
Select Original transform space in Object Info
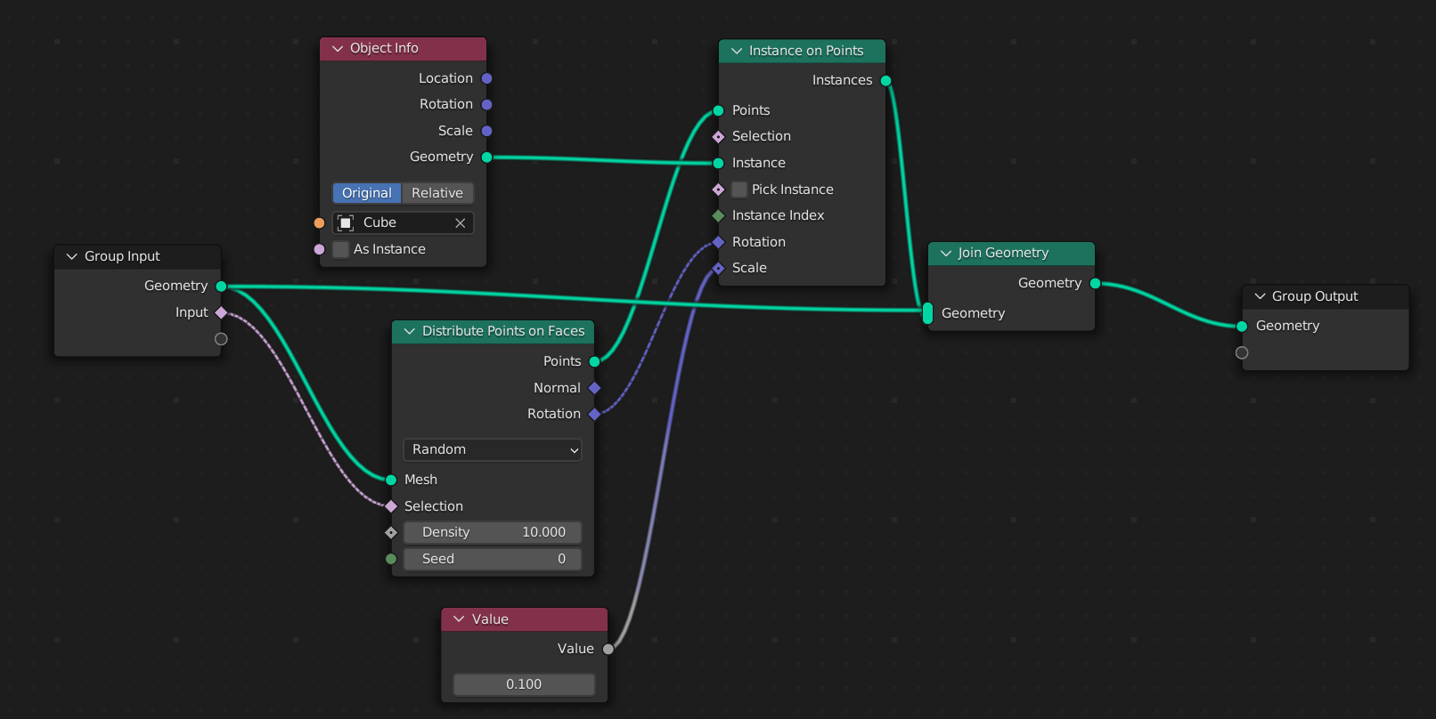coord(367,193)
